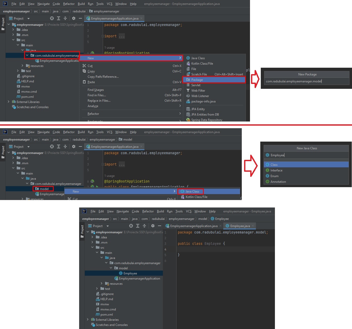This screenshot has height=329, width=352.
Task: Switch to EmployeemanagerApplication.java tab in bottom screenshot
Action: coord(194,226)
